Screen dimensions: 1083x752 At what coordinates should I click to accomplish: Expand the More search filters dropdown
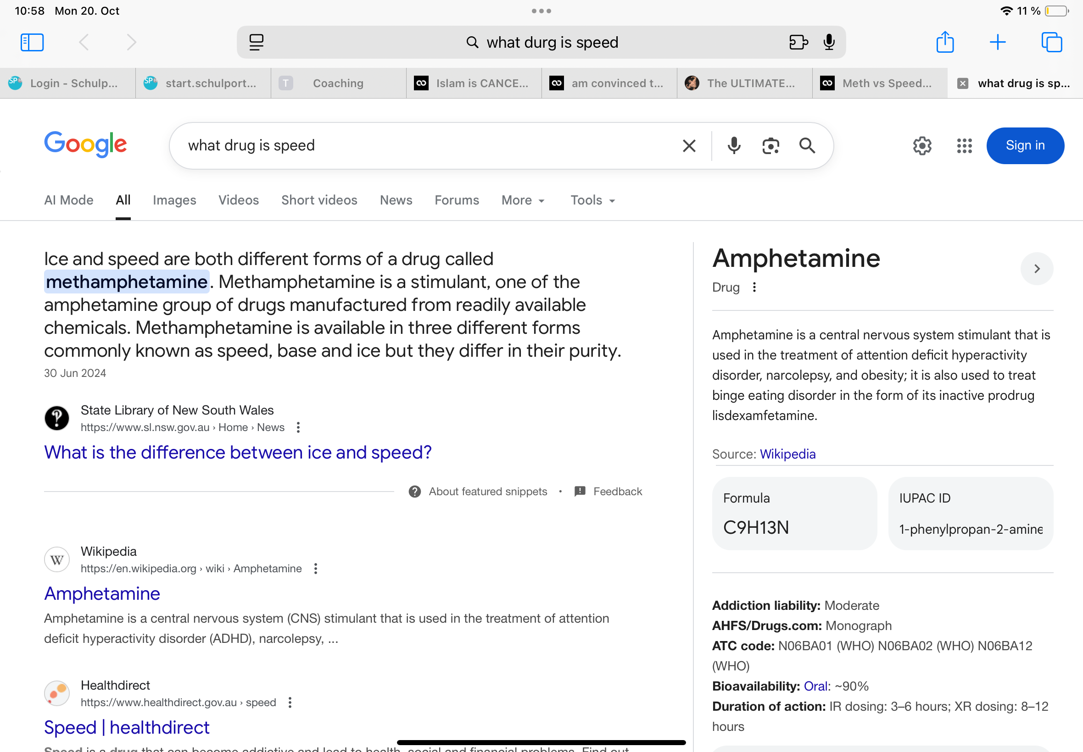tap(523, 200)
